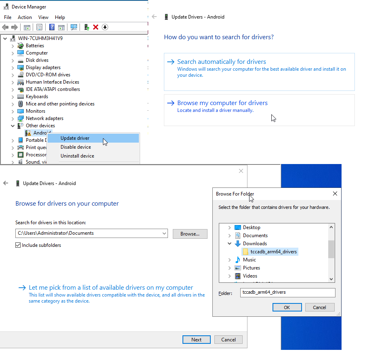Click the Back arrow in Device Manager toolbar
Image resolution: width=369 pixels, height=362 pixels.
[x=5, y=27]
